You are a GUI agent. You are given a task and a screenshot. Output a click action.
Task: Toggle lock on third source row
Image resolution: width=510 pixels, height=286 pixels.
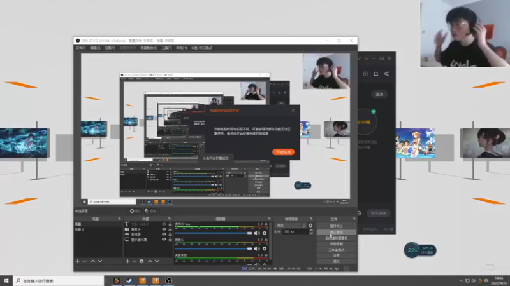(170, 234)
